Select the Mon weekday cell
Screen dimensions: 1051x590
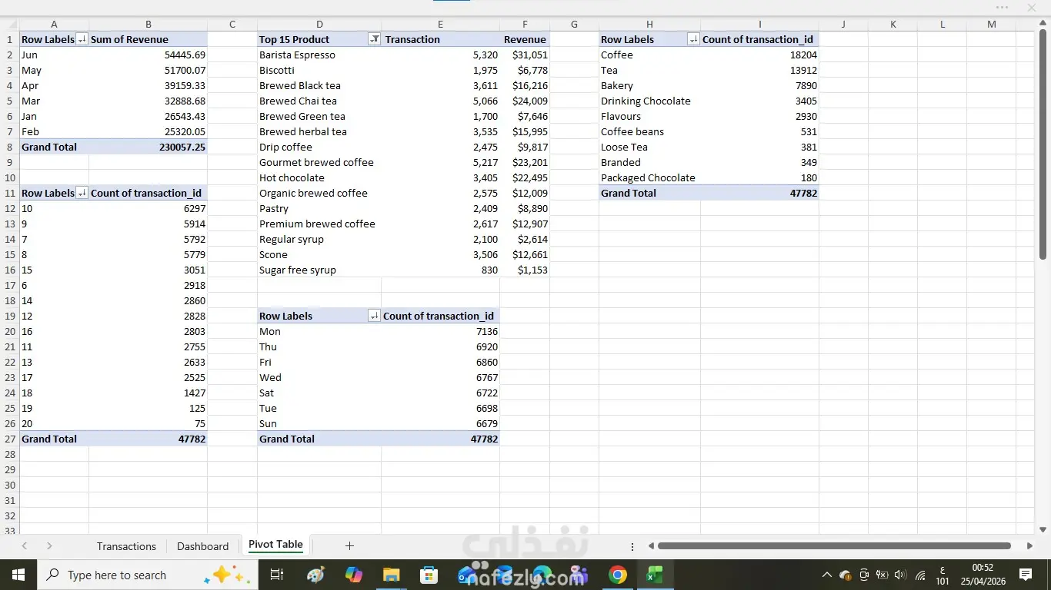[319, 331]
